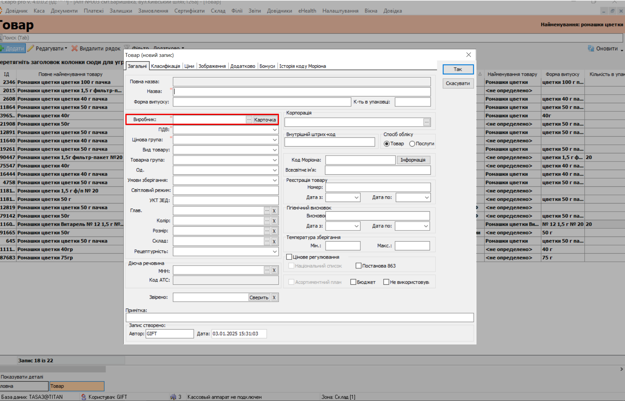Screen dimensions: 625x401
Task: Check the Бюджет checkbox
Action: pos(353,282)
